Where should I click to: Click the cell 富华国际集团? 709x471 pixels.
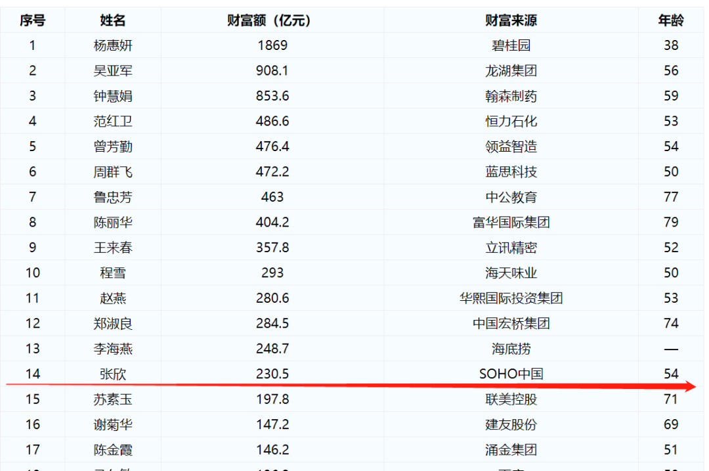pyautogui.click(x=511, y=222)
